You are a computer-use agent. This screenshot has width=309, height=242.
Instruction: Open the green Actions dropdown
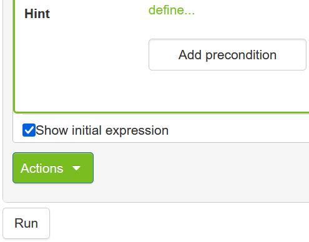(x=53, y=168)
